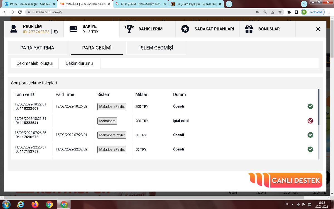Click the İptal edildi status text
Image resolution: width=334 pixels, height=209 pixels.
pos(181,121)
